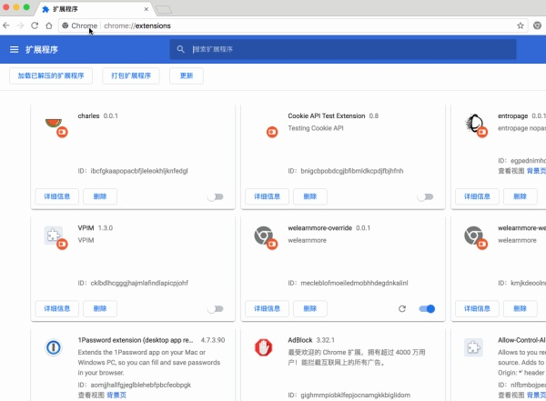The width and height of the screenshot is (546, 401).
Task: Click the VPIM 1.3.0 title text
Action: click(96, 228)
